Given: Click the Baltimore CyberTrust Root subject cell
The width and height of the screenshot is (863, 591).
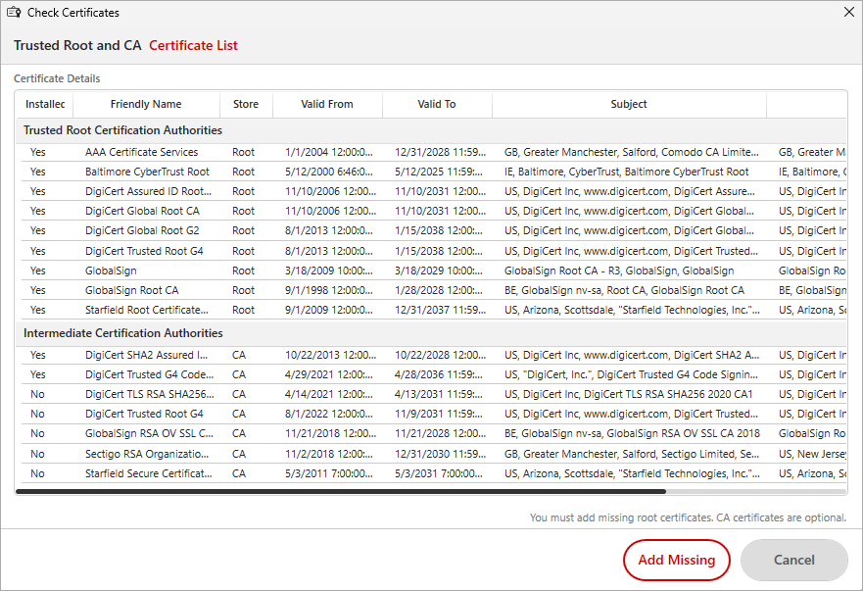Looking at the screenshot, I should (626, 172).
